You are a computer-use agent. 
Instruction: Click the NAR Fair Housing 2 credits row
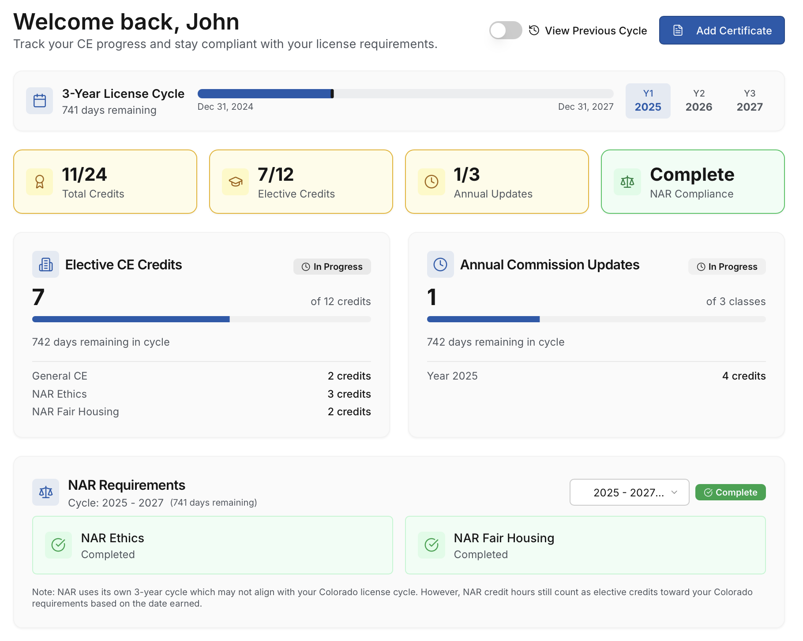[x=202, y=412]
